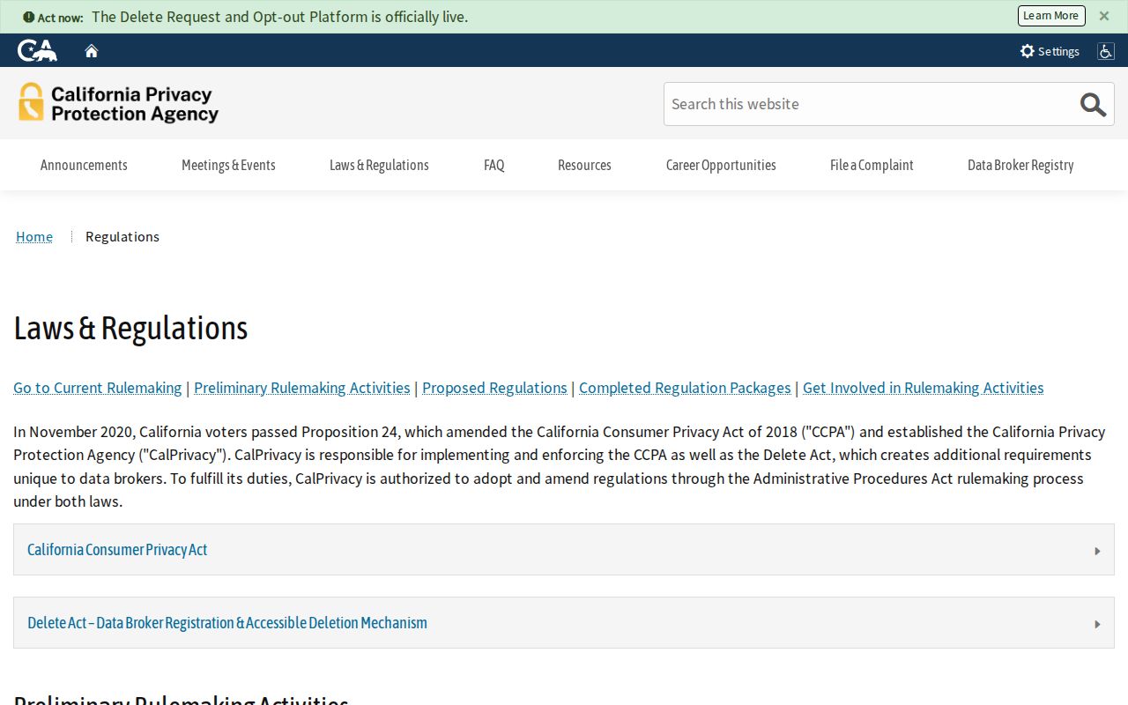
Task: Open the Announcements menu
Action: 84,165
